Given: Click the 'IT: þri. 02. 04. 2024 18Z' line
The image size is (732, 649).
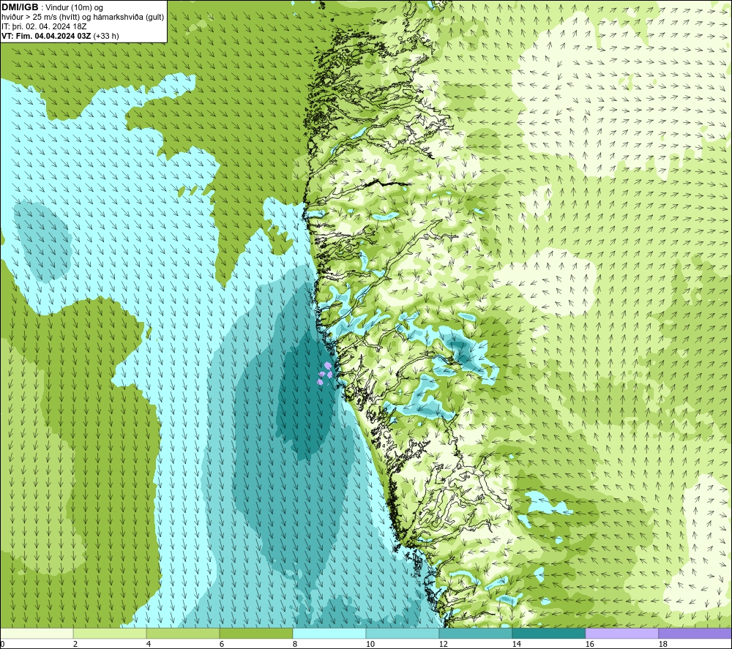Looking at the screenshot, I should pyautogui.click(x=44, y=26).
